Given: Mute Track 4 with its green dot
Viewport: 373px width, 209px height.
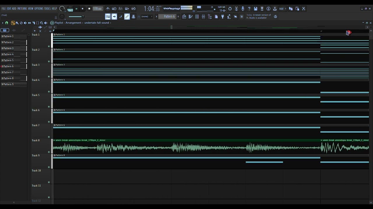Looking at the screenshot, I should pos(49,92).
